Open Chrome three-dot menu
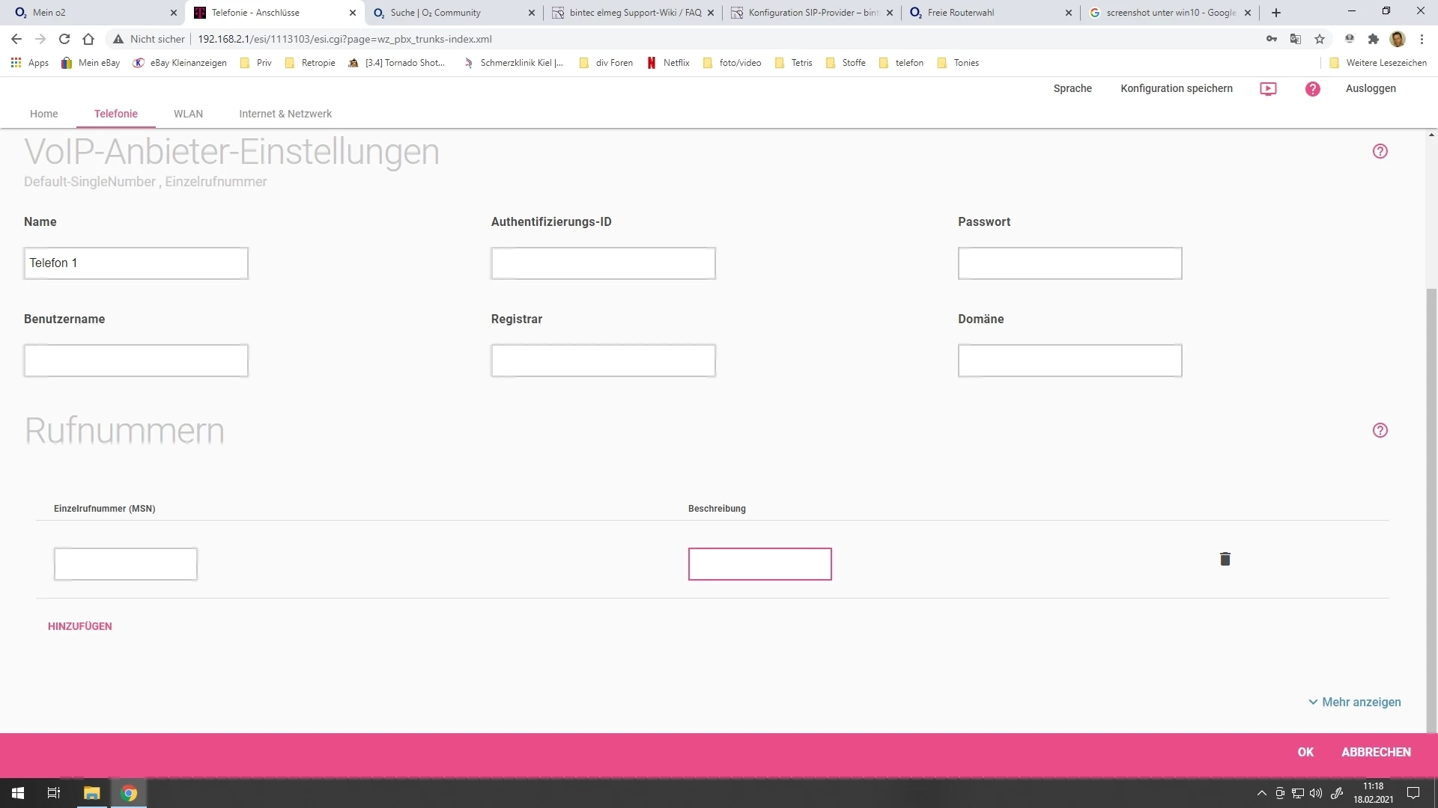This screenshot has height=808, width=1438. click(1422, 39)
